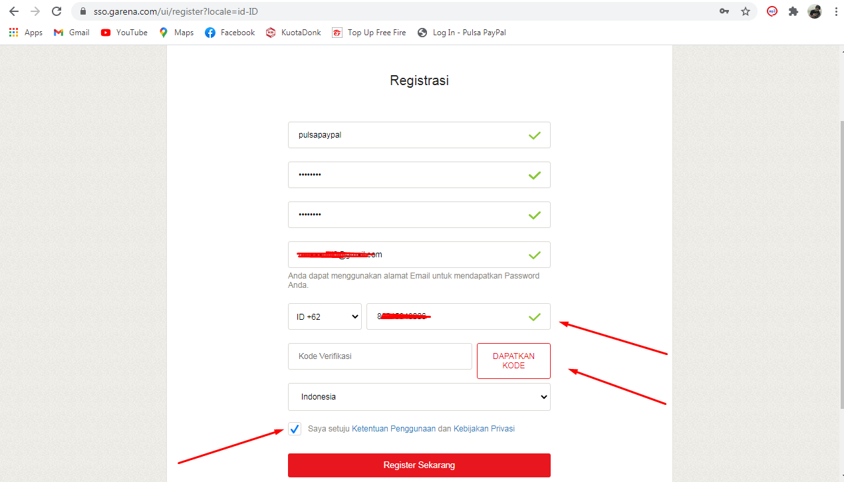Open the Ketentuan Penggunaan link
This screenshot has height=482, width=844.
(x=393, y=429)
